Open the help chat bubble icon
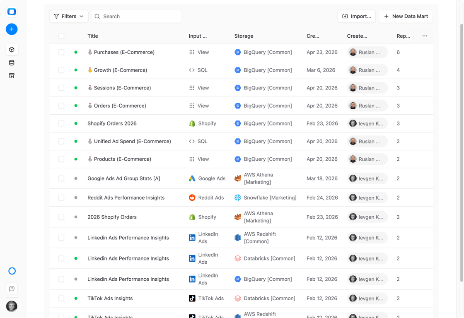The image size is (464, 318). 12,289
